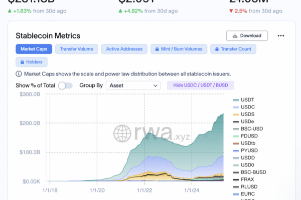Click the chevron arrow in the Asset dropdown
This screenshot has height=200, width=301.
coord(156,85)
